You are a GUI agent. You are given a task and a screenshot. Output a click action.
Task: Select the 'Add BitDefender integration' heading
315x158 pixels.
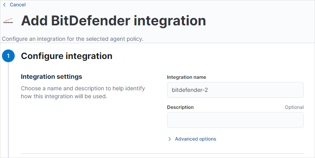click(114, 21)
